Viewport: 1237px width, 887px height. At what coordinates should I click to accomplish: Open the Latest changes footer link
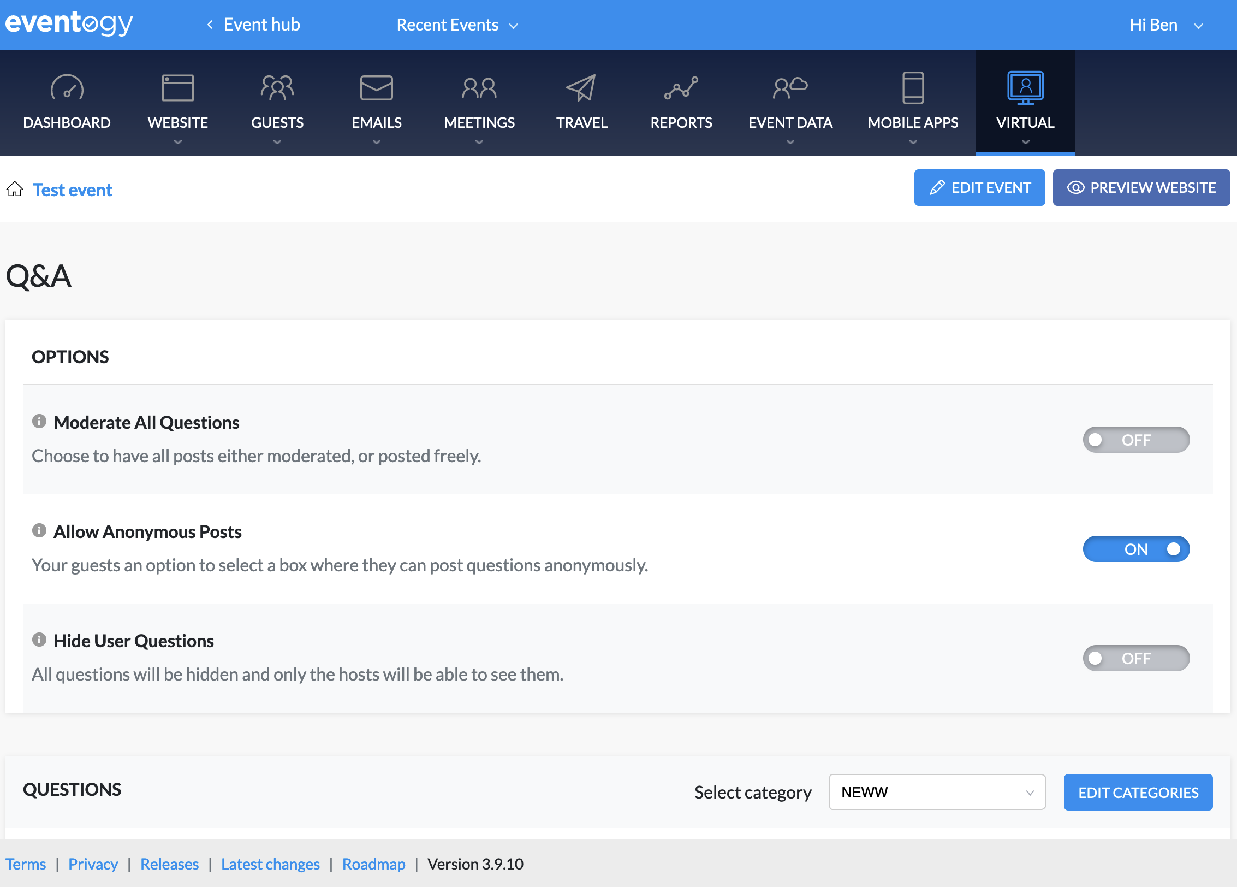pos(270,864)
